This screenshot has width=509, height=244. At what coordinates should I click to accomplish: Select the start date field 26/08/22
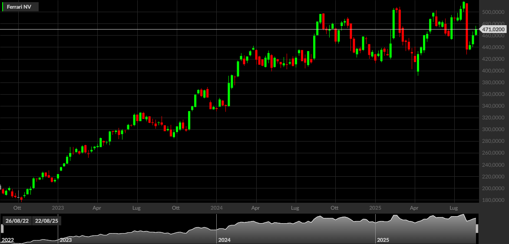pos(16,221)
